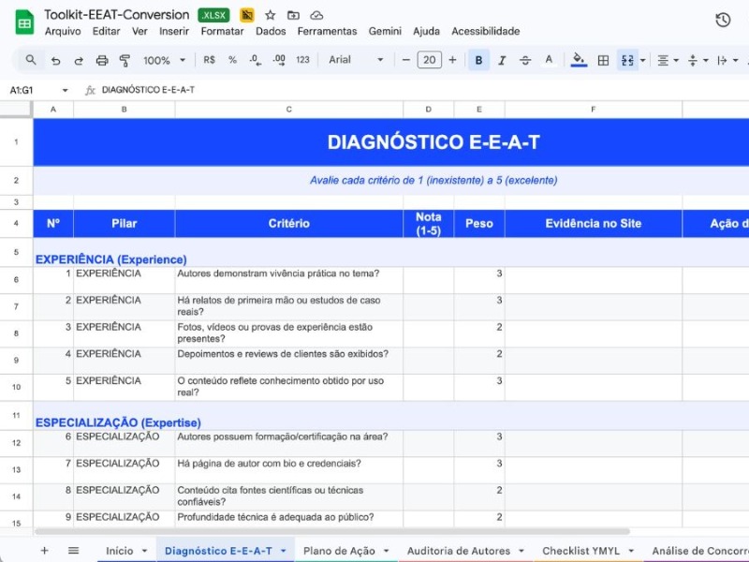Click the Borders icon
The image size is (749, 562).
(602, 60)
